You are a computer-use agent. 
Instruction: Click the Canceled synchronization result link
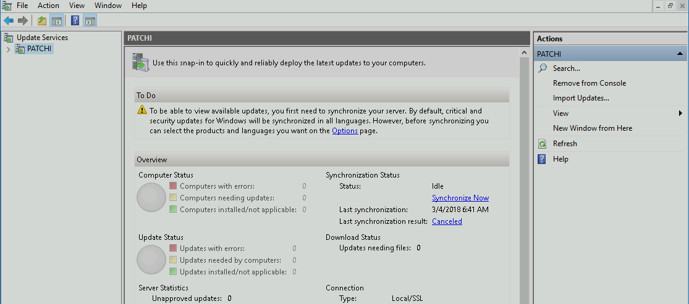click(447, 221)
